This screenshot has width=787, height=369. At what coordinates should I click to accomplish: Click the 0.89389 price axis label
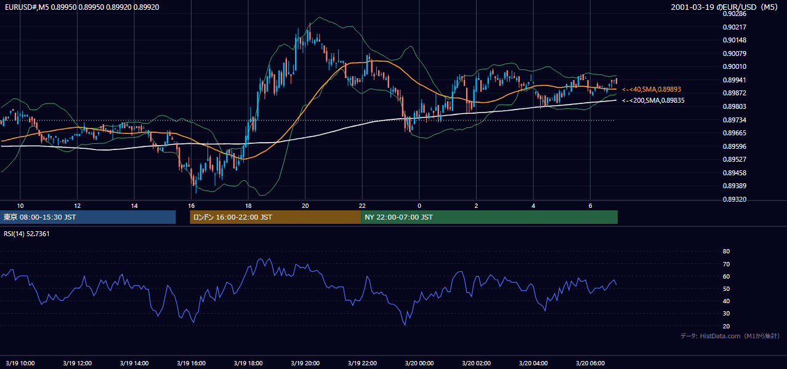pos(735,186)
